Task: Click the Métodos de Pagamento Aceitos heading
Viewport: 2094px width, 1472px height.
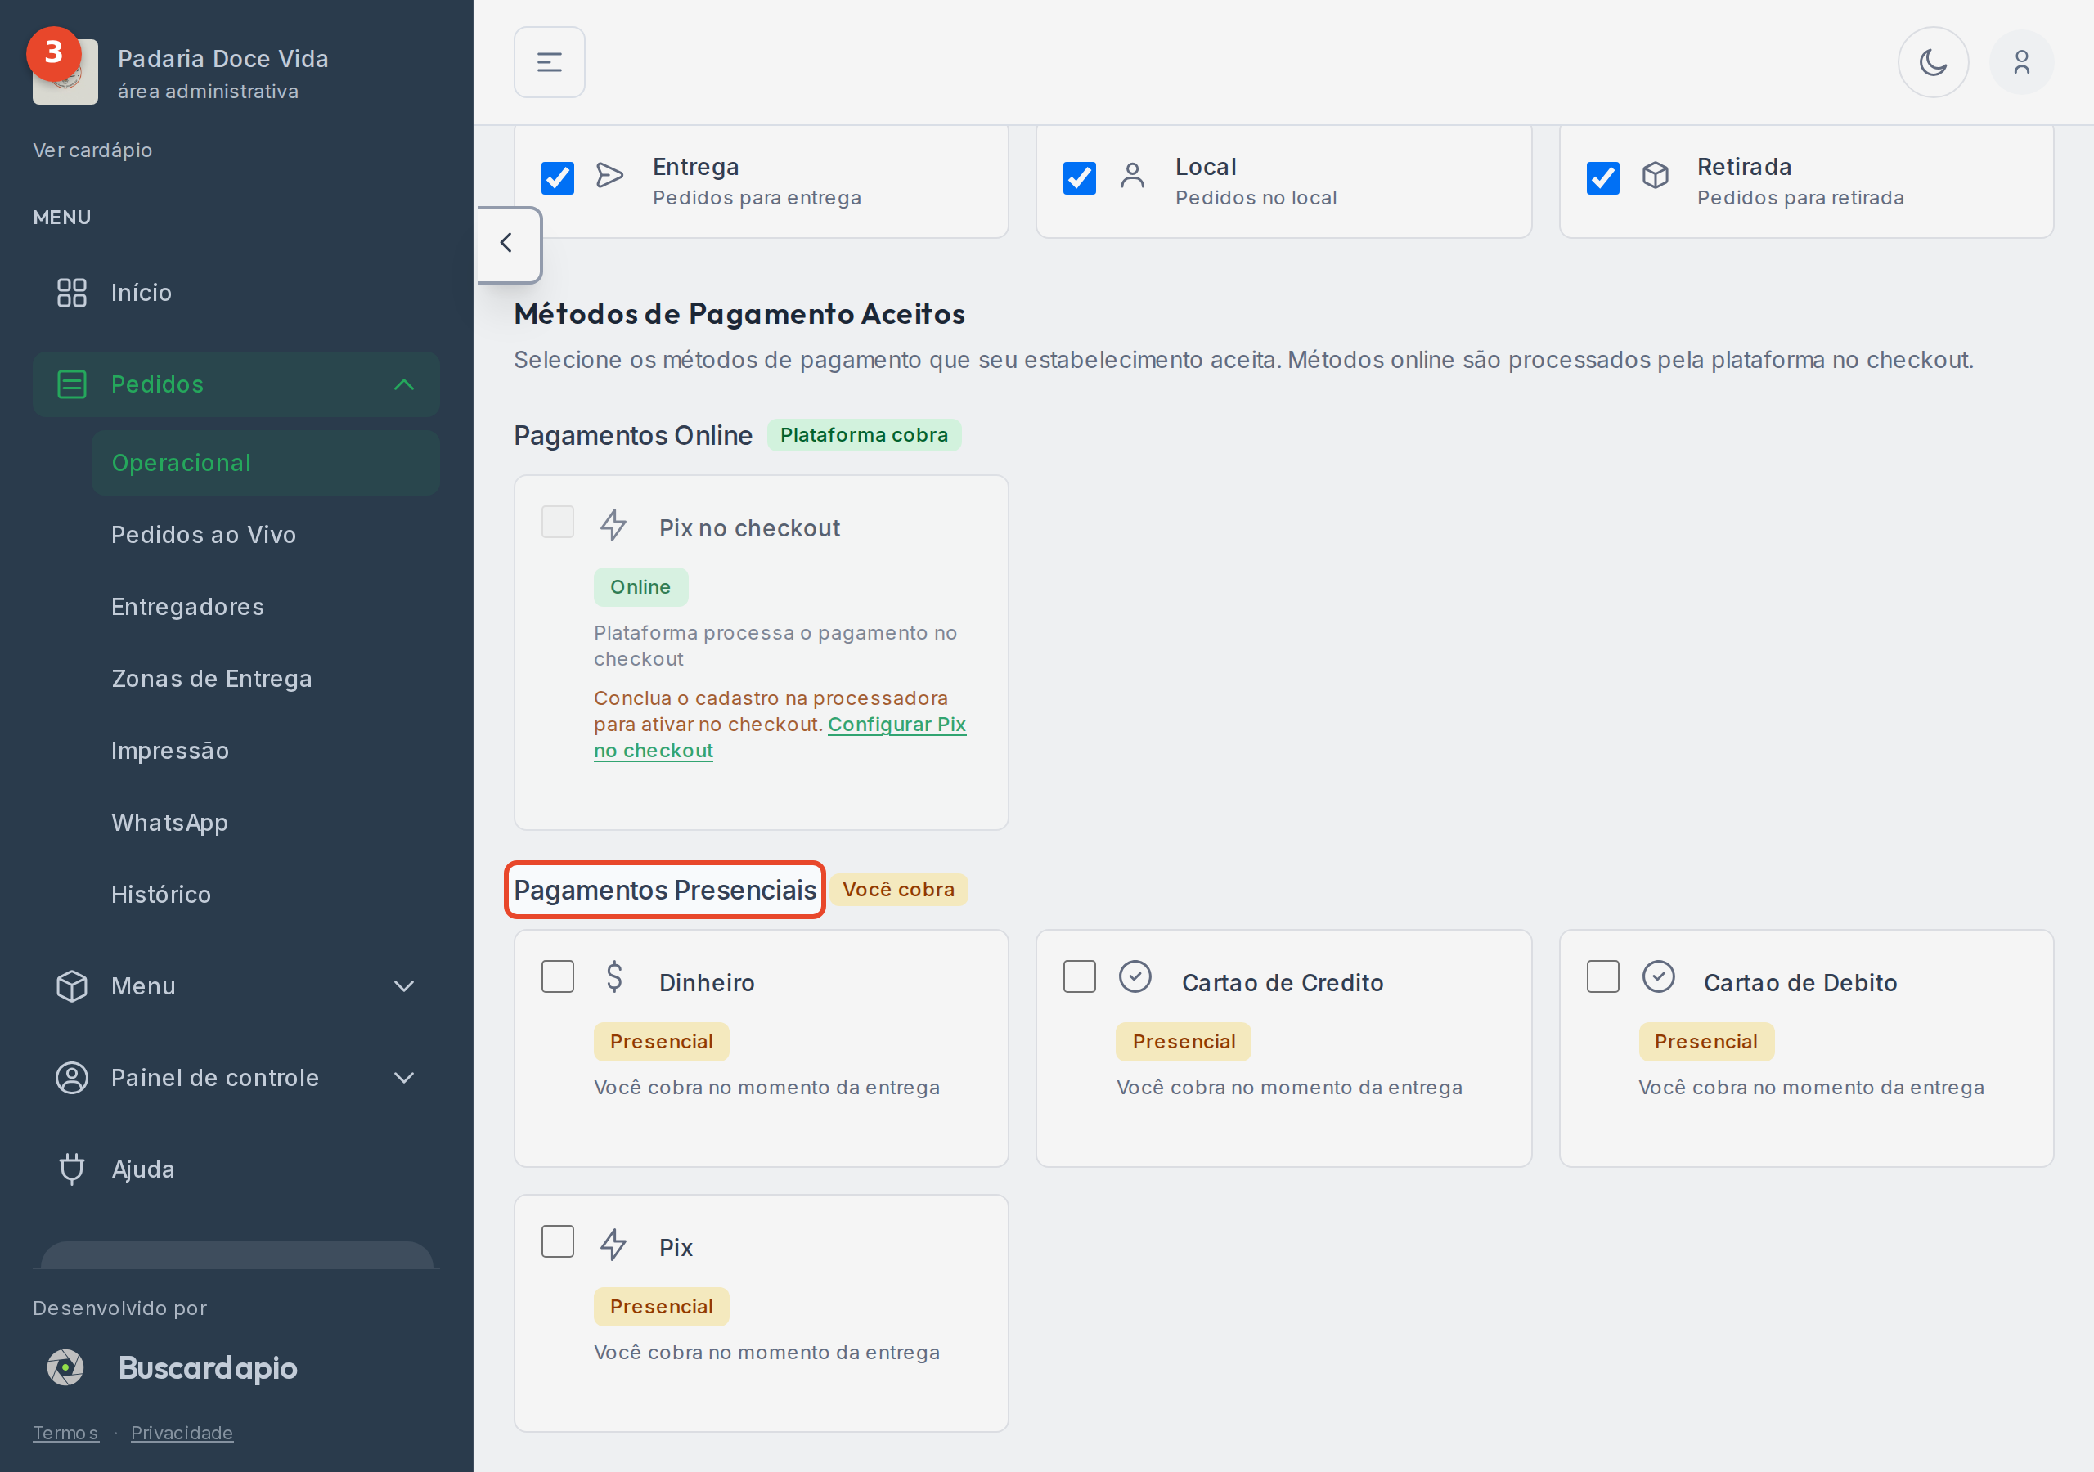Action: pos(739,314)
